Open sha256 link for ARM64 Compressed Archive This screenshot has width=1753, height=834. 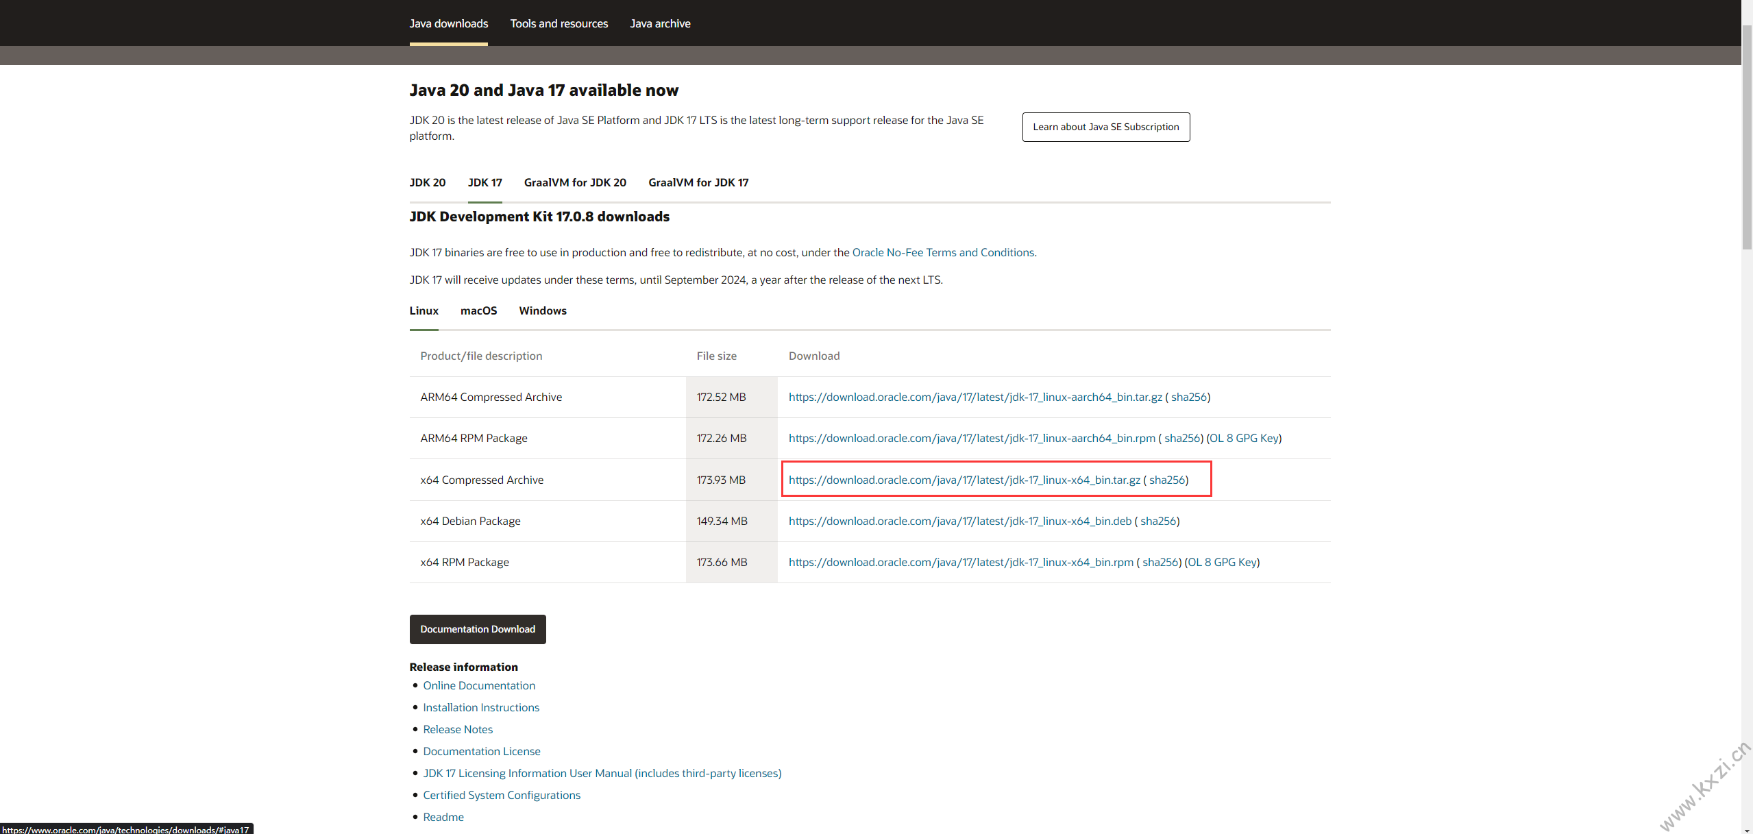pyautogui.click(x=1188, y=397)
